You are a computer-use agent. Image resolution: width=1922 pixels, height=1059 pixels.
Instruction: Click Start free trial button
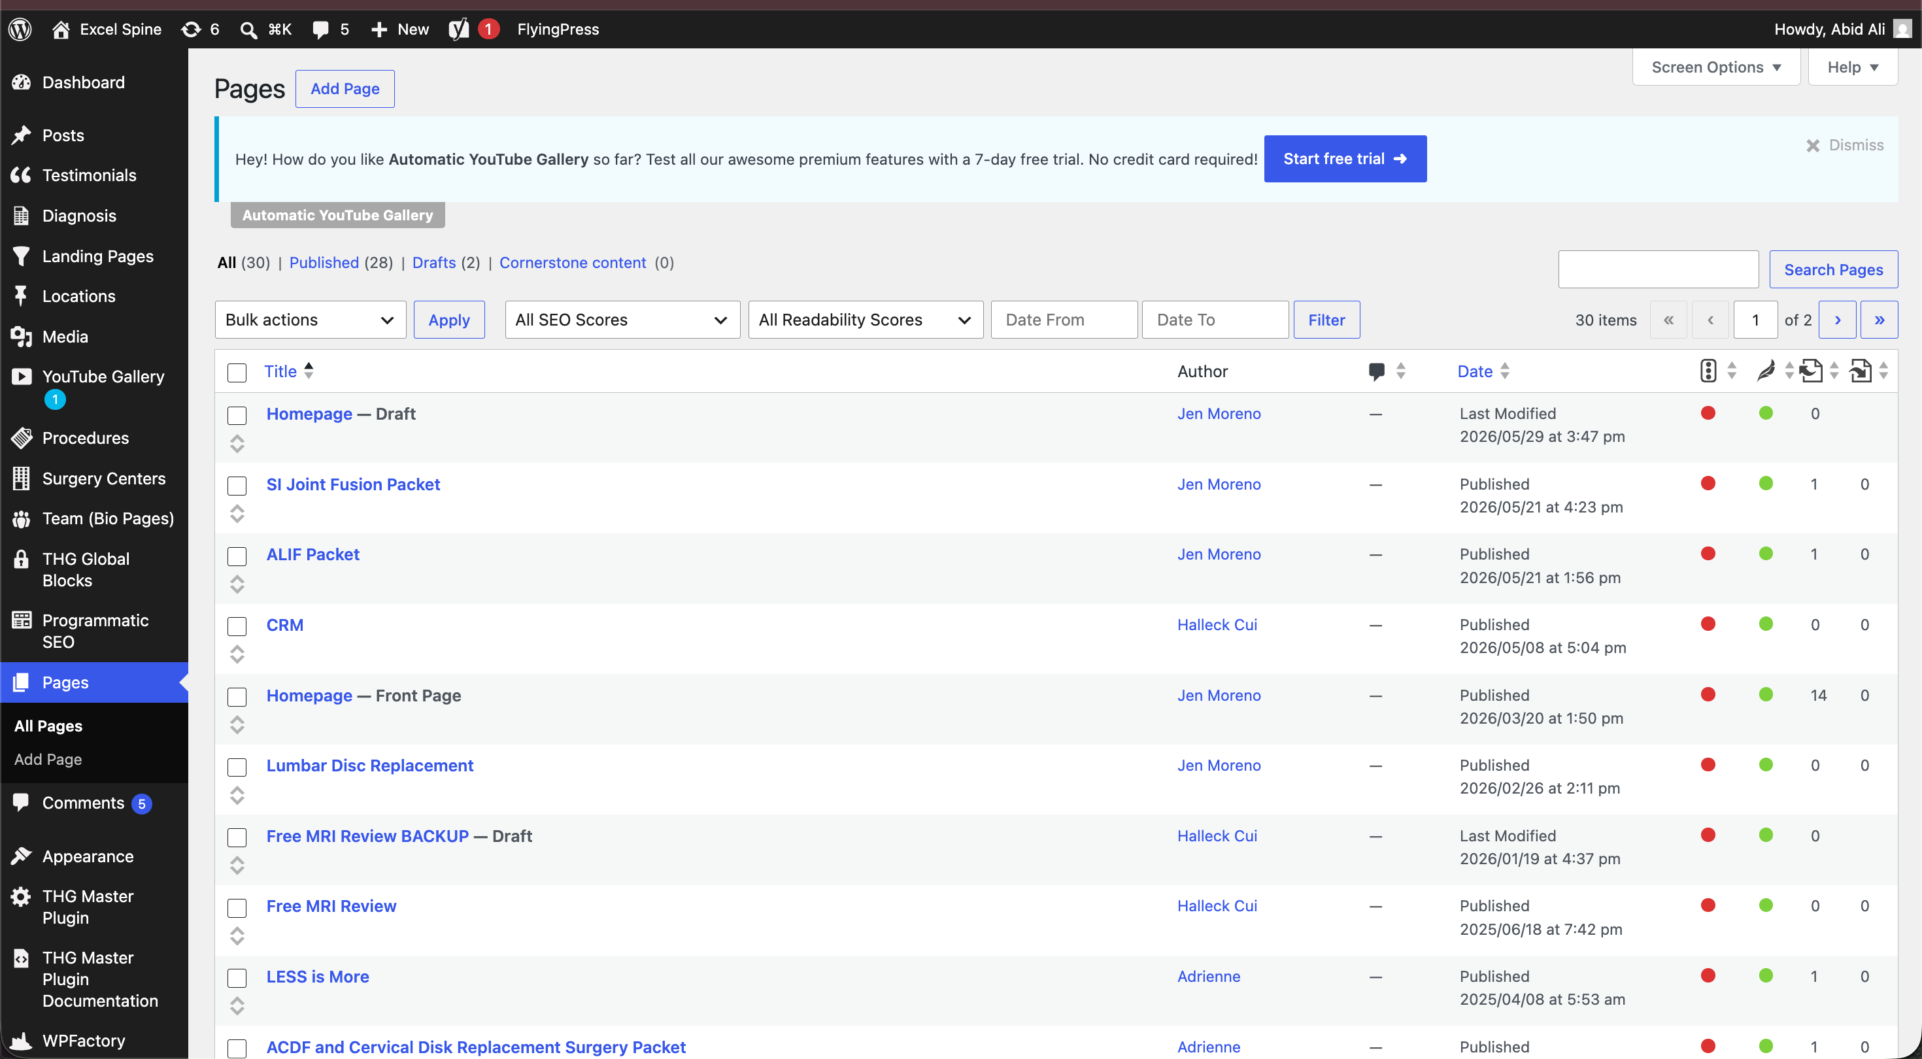(x=1345, y=159)
